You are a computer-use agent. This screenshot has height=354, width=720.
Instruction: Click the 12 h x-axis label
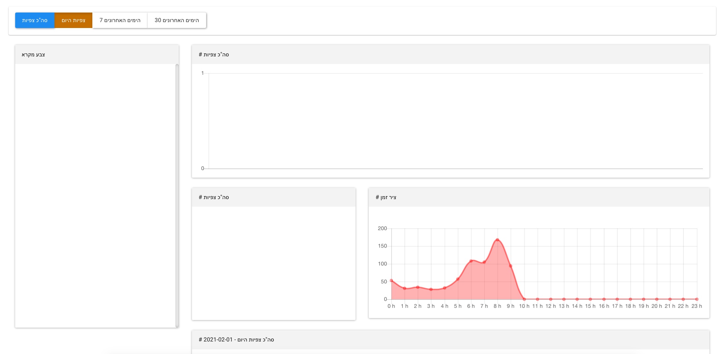[550, 306]
